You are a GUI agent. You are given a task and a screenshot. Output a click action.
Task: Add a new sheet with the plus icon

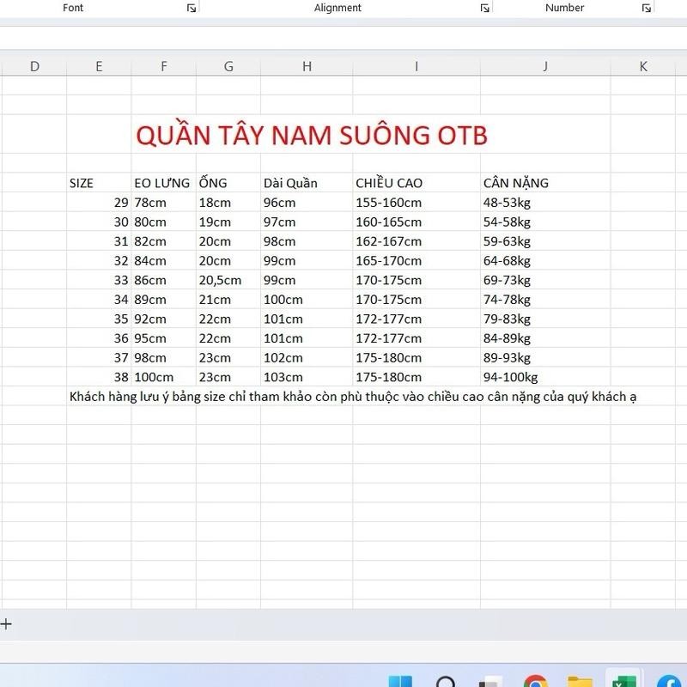click(6, 624)
